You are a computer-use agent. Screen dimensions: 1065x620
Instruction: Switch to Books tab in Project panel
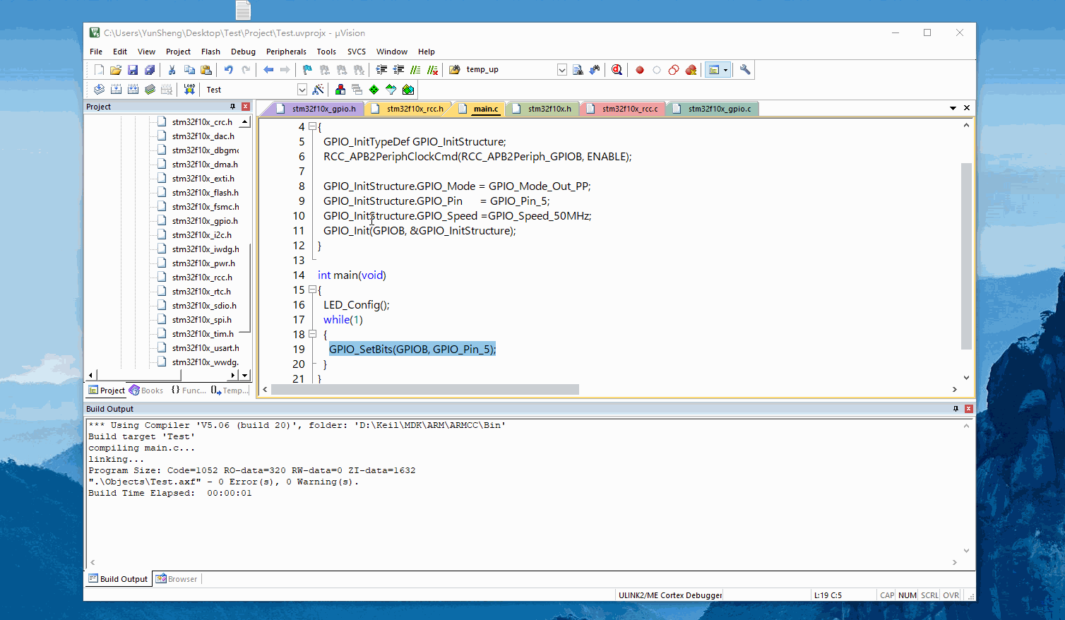(x=146, y=391)
